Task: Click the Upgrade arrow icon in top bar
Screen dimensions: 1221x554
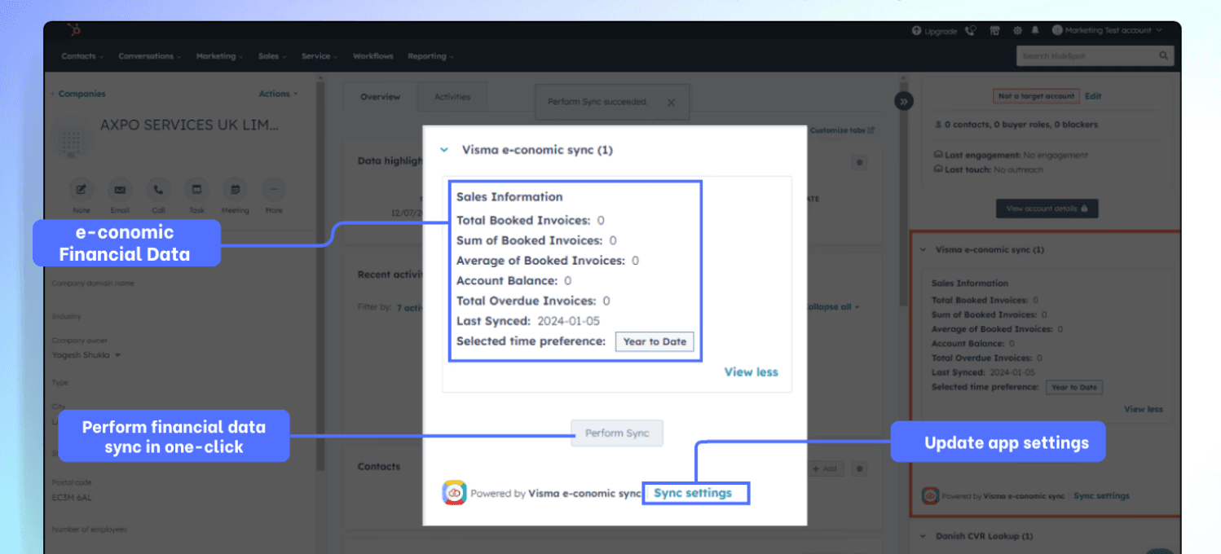Action: (x=917, y=31)
